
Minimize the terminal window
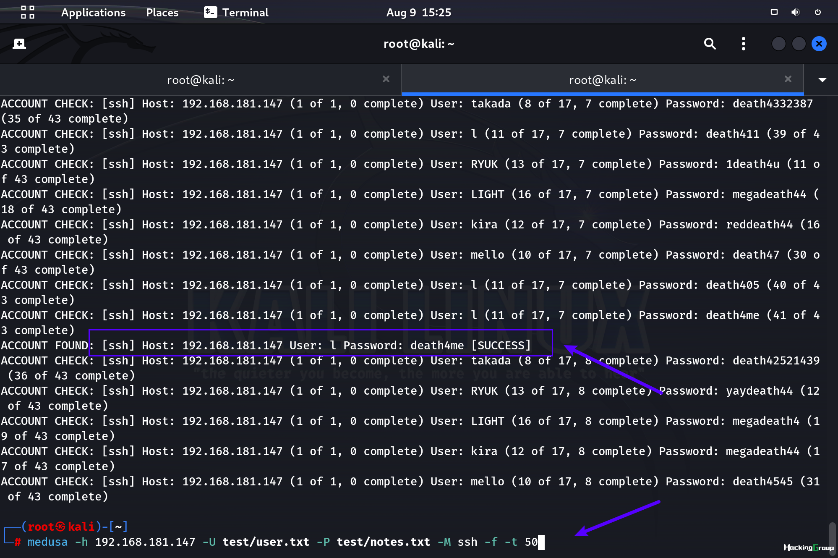[x=778, y=44]
